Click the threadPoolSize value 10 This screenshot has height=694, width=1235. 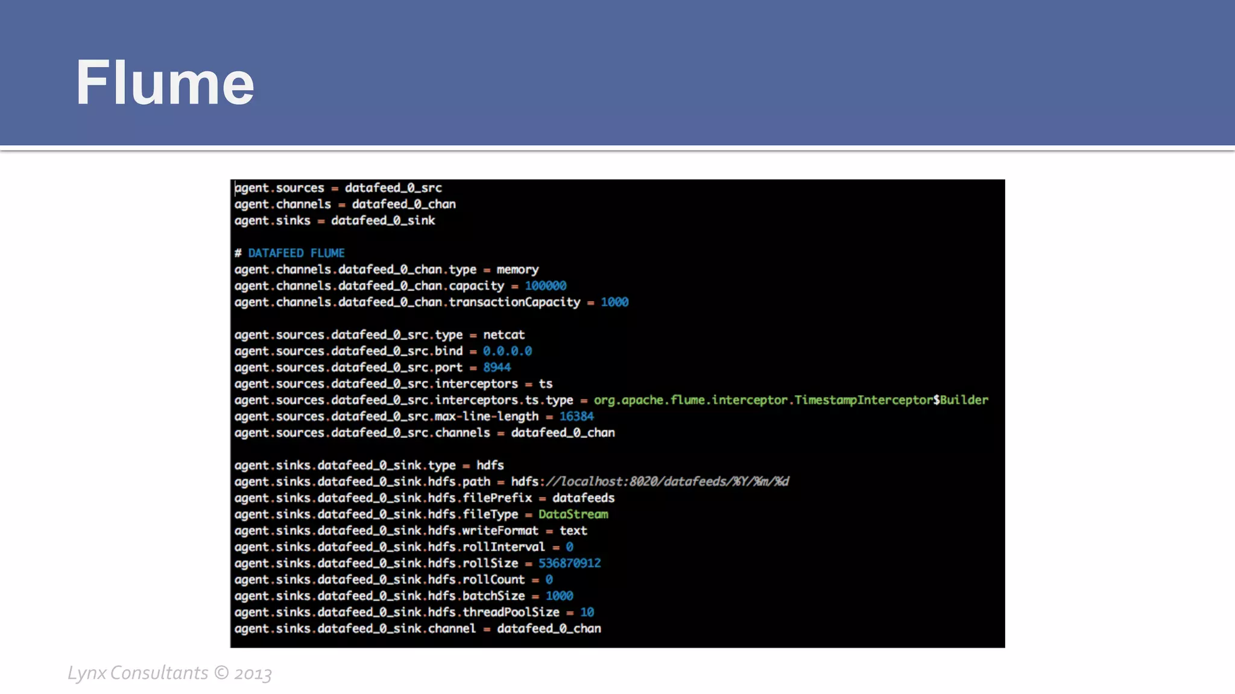587,612
